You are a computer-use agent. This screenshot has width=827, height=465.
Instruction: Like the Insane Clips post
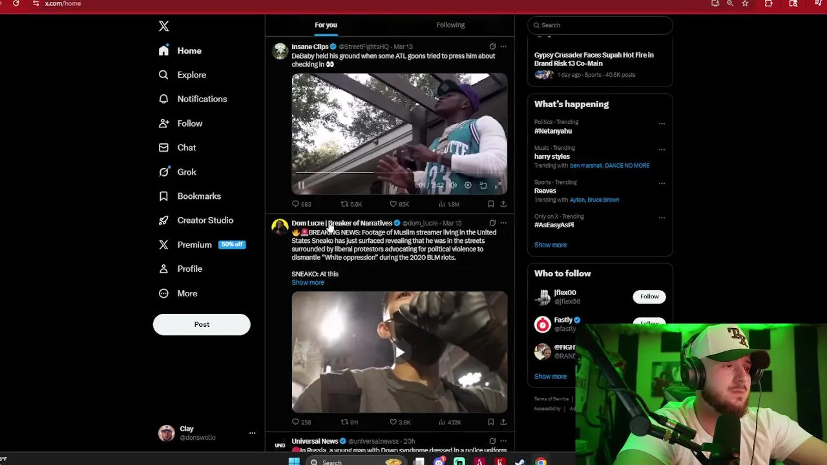coord(399,204)
